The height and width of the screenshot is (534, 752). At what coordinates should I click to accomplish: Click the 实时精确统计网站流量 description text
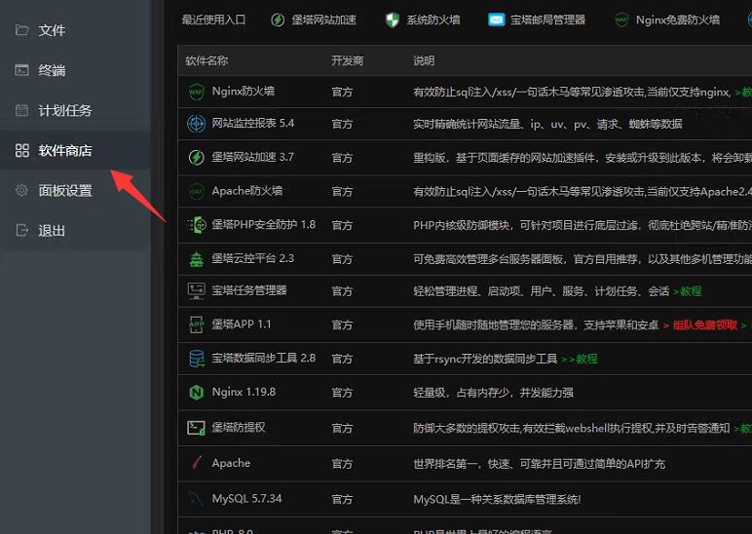[547, 125]
